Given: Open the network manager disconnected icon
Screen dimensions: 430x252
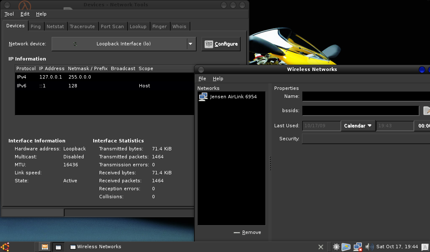Looking at the screenshot, I should (x=358, y=247).
